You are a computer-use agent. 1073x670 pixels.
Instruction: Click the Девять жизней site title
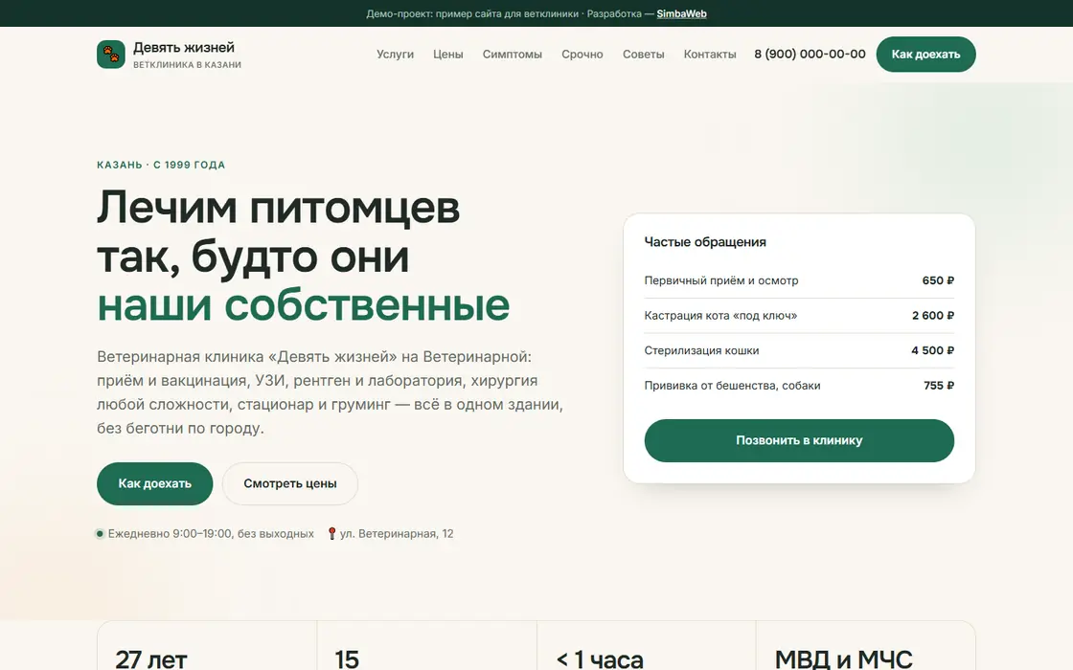tap(183, 47)
